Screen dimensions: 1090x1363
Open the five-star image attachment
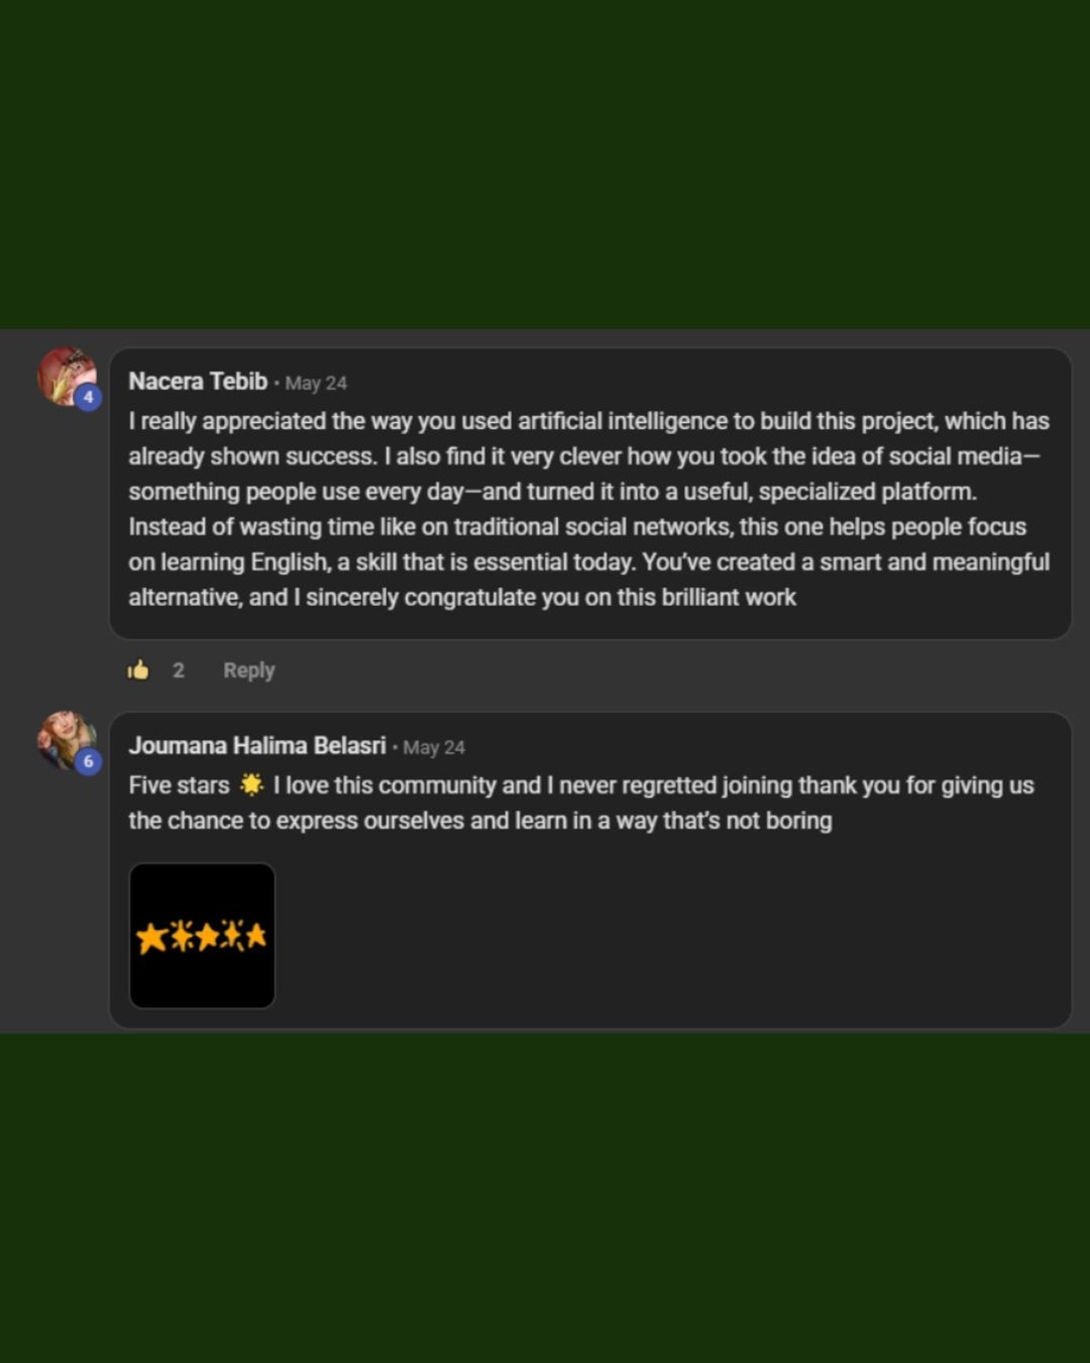click(x=202, y=935)
